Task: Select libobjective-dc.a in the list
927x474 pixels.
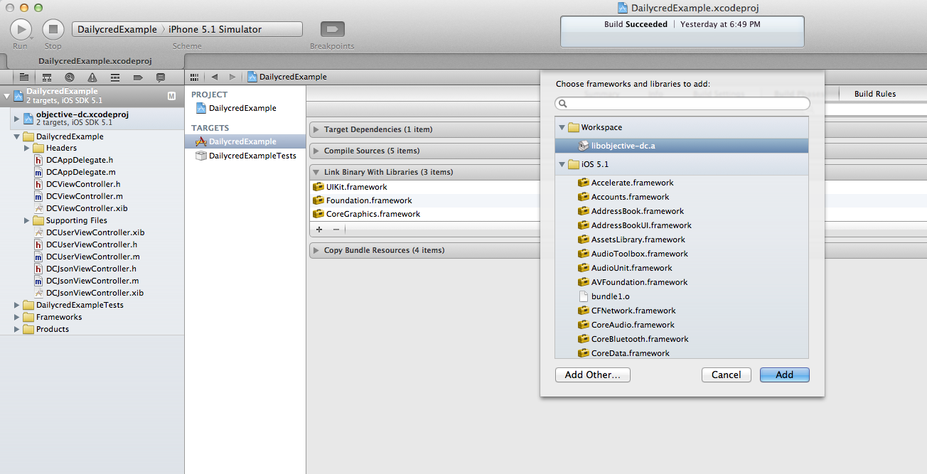Action: (682, 146)
